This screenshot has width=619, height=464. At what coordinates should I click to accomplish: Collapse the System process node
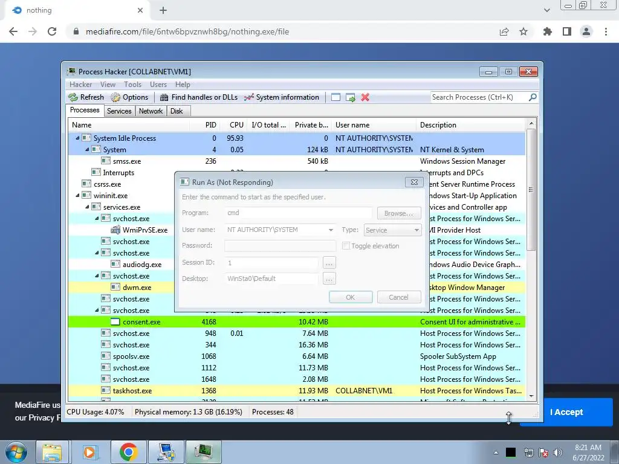click(87, 150)
